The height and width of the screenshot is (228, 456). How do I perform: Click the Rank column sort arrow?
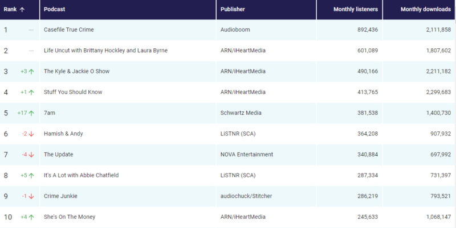[x=22, y=10]
